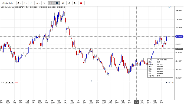Remove the VOL indicator with its X icon

click(9, 83)
